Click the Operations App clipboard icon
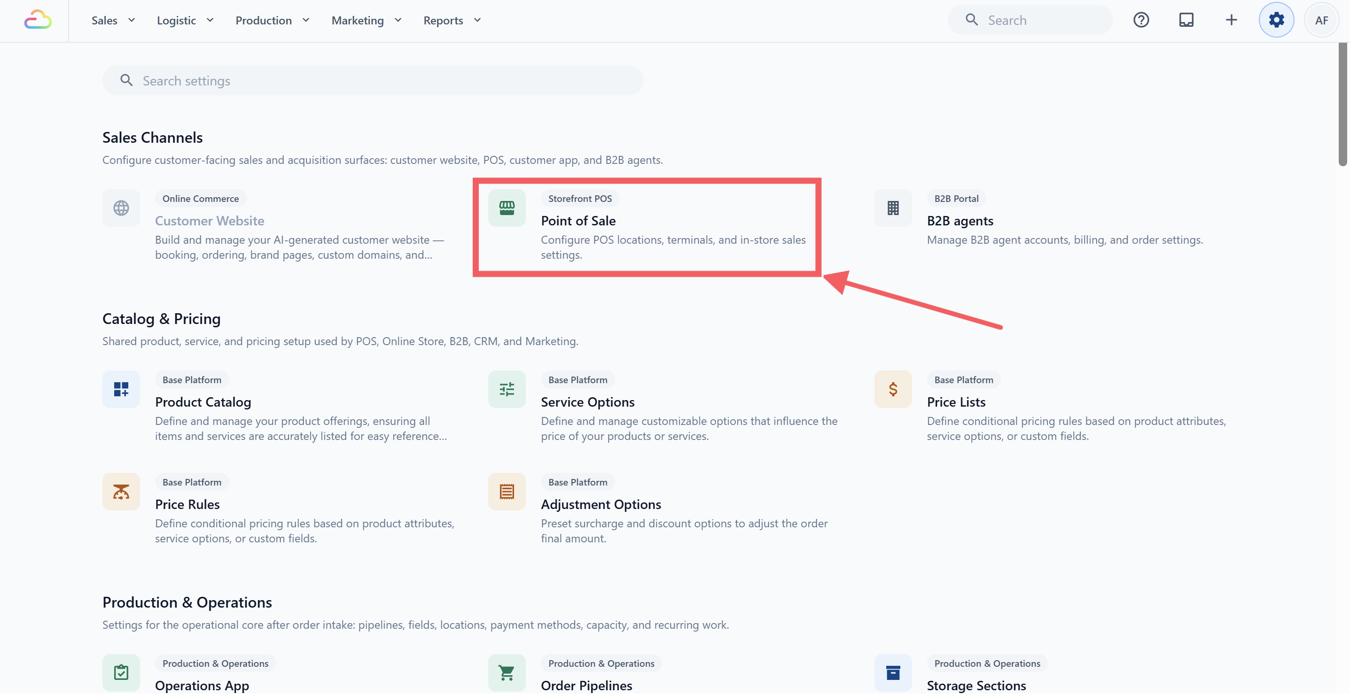Image resolution: width=1350 pixels, height=694 pixels. [x=121, y=672]
